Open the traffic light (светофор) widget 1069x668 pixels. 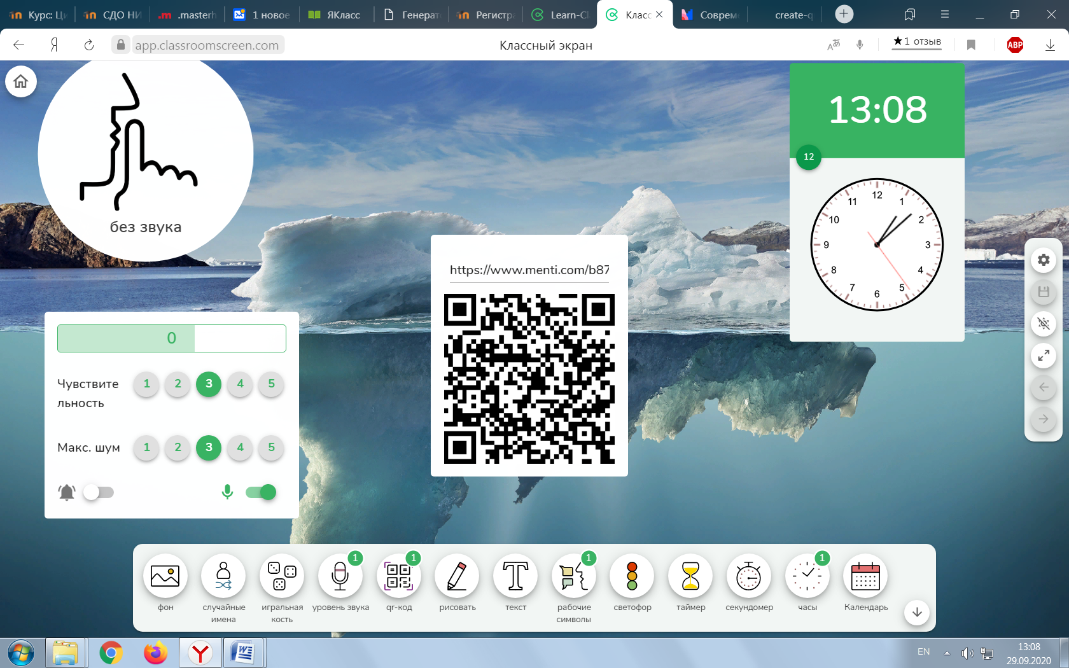(632, 576)
